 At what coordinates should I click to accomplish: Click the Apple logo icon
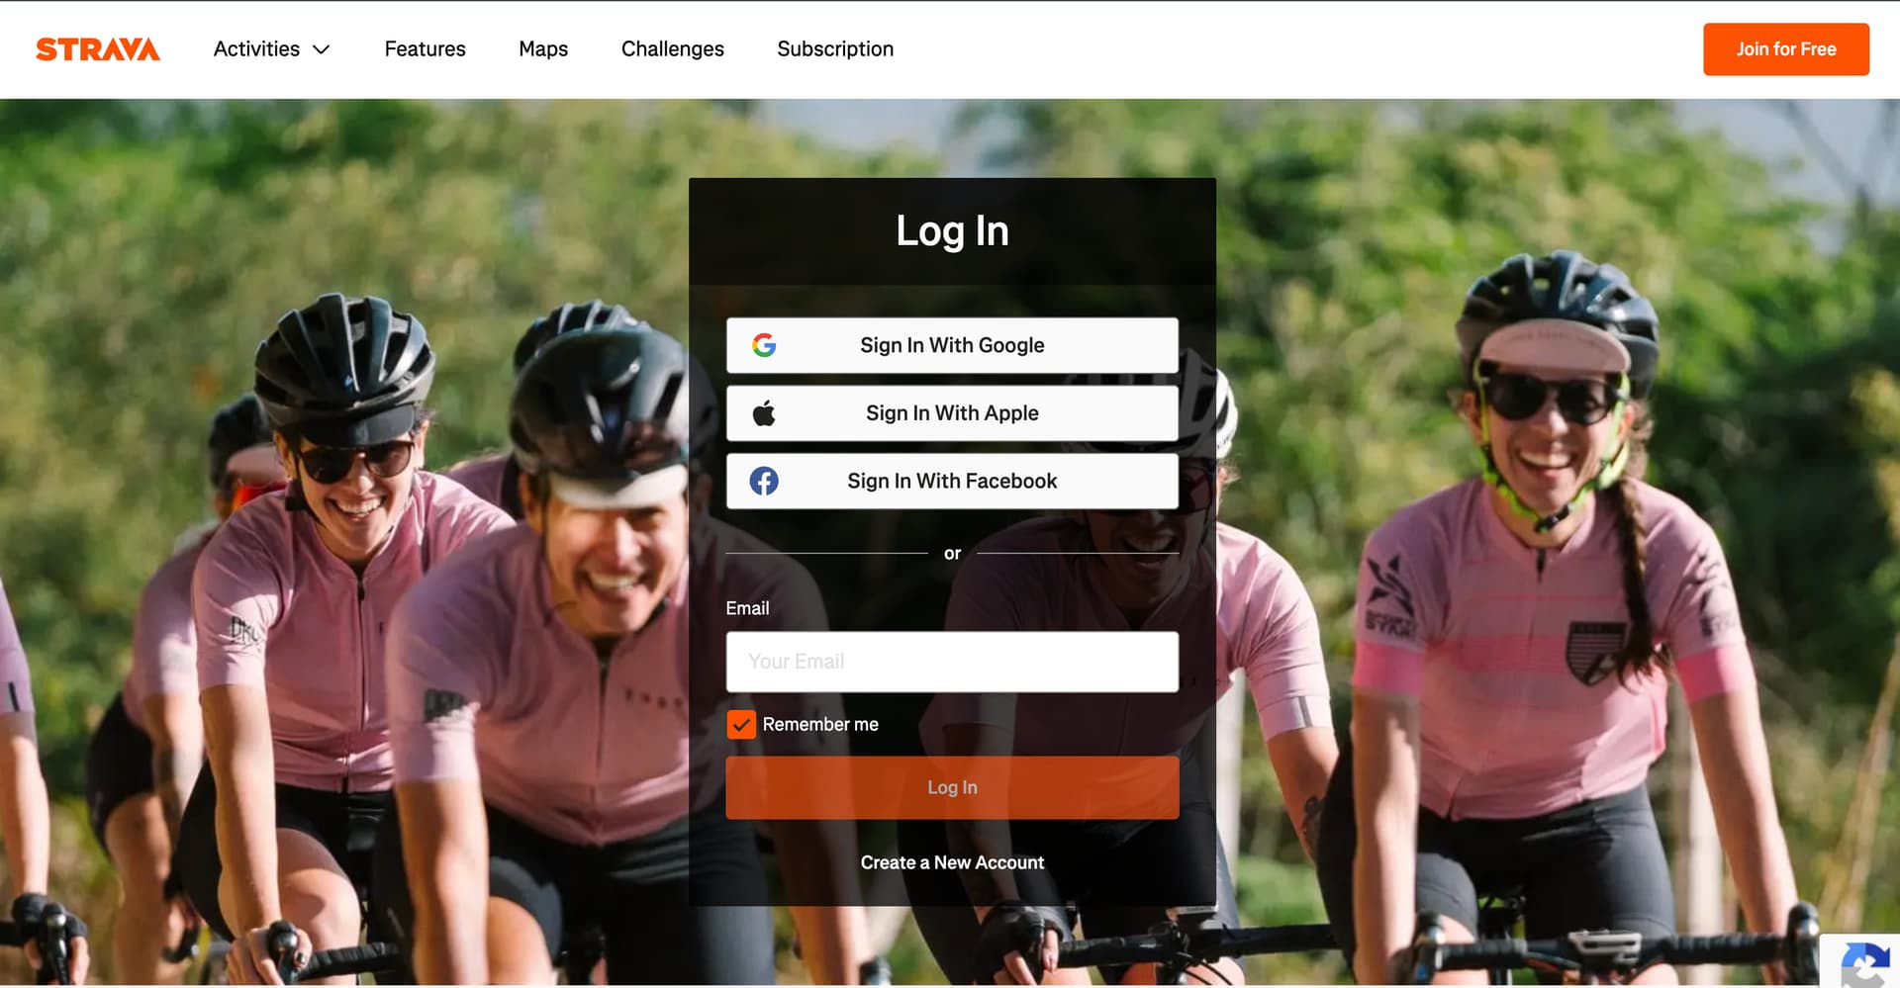coord(763,413)
